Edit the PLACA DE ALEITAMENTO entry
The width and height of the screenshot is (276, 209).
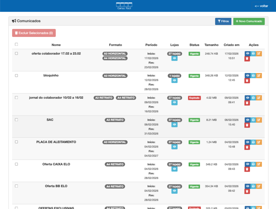coord(259,142)
